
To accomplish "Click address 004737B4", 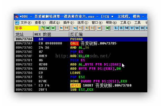I will [x=24, y=69].
